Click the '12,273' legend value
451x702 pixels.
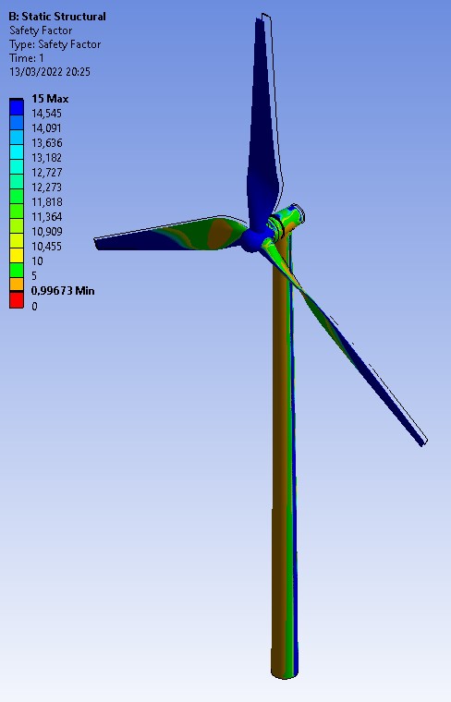tap(46, 188)
